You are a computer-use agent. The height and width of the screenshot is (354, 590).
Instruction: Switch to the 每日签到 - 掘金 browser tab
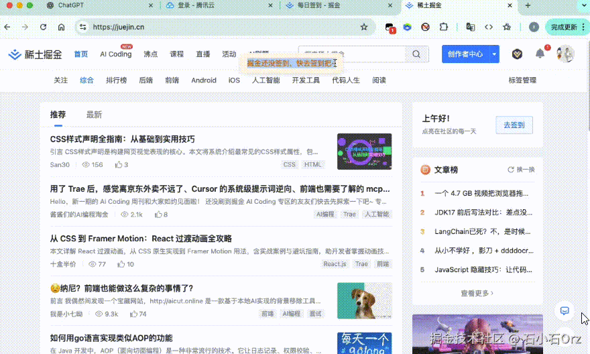pos(339,5)
